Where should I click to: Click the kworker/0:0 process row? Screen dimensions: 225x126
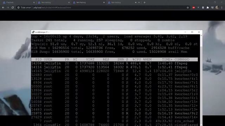[x=114, y=75]
